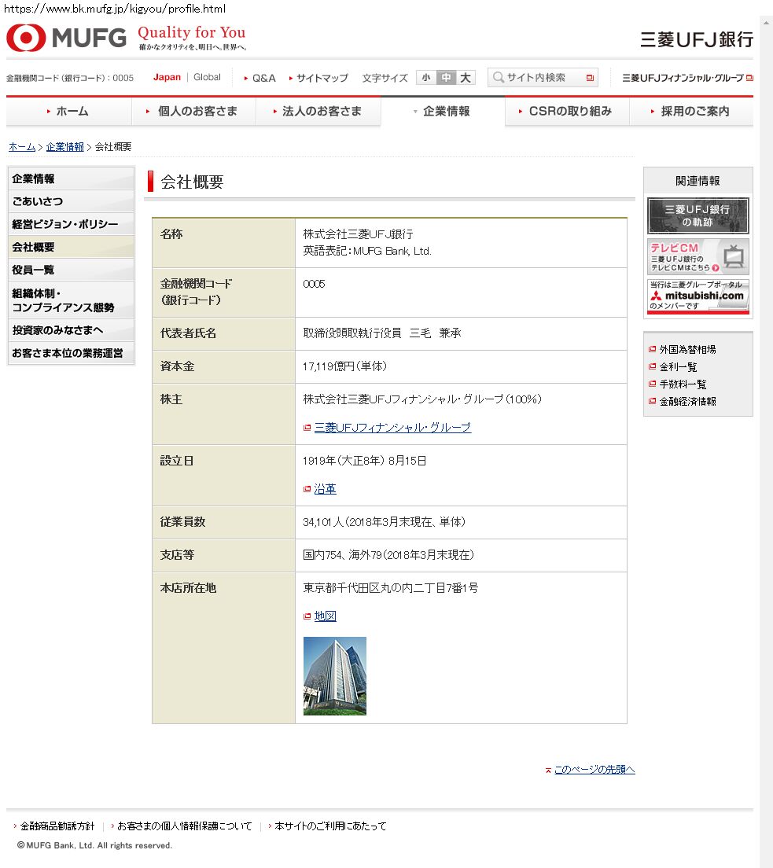Click the site search submit icon
Viewport: 773px width, 868px height.
pos(590,78)
